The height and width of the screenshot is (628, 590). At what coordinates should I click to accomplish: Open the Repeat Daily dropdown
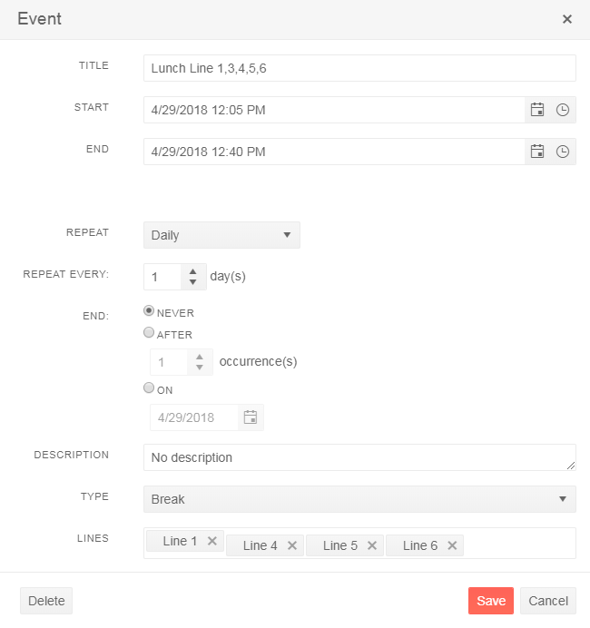click(221, 235)
